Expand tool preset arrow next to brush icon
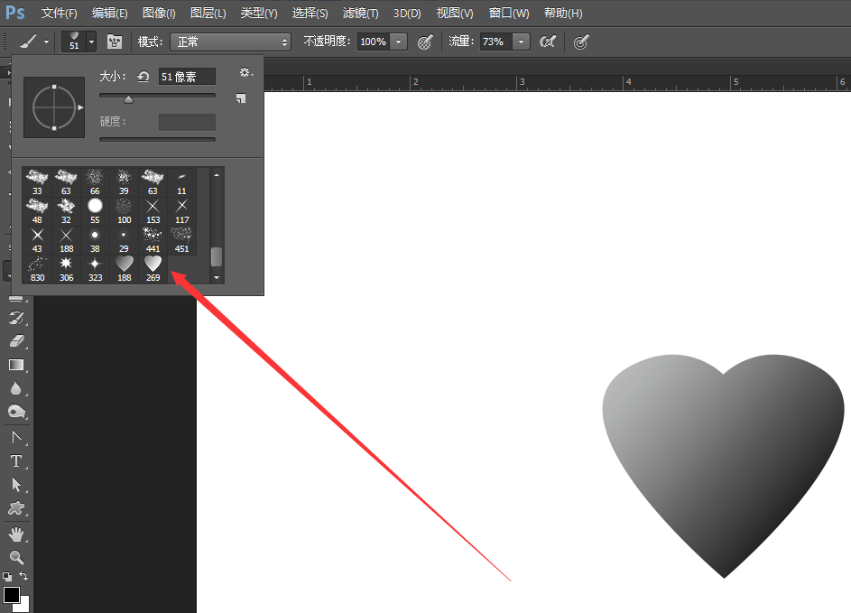 point(47,42)
